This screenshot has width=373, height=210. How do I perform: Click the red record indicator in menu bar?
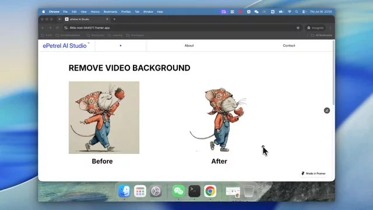[x=240, y=12]
